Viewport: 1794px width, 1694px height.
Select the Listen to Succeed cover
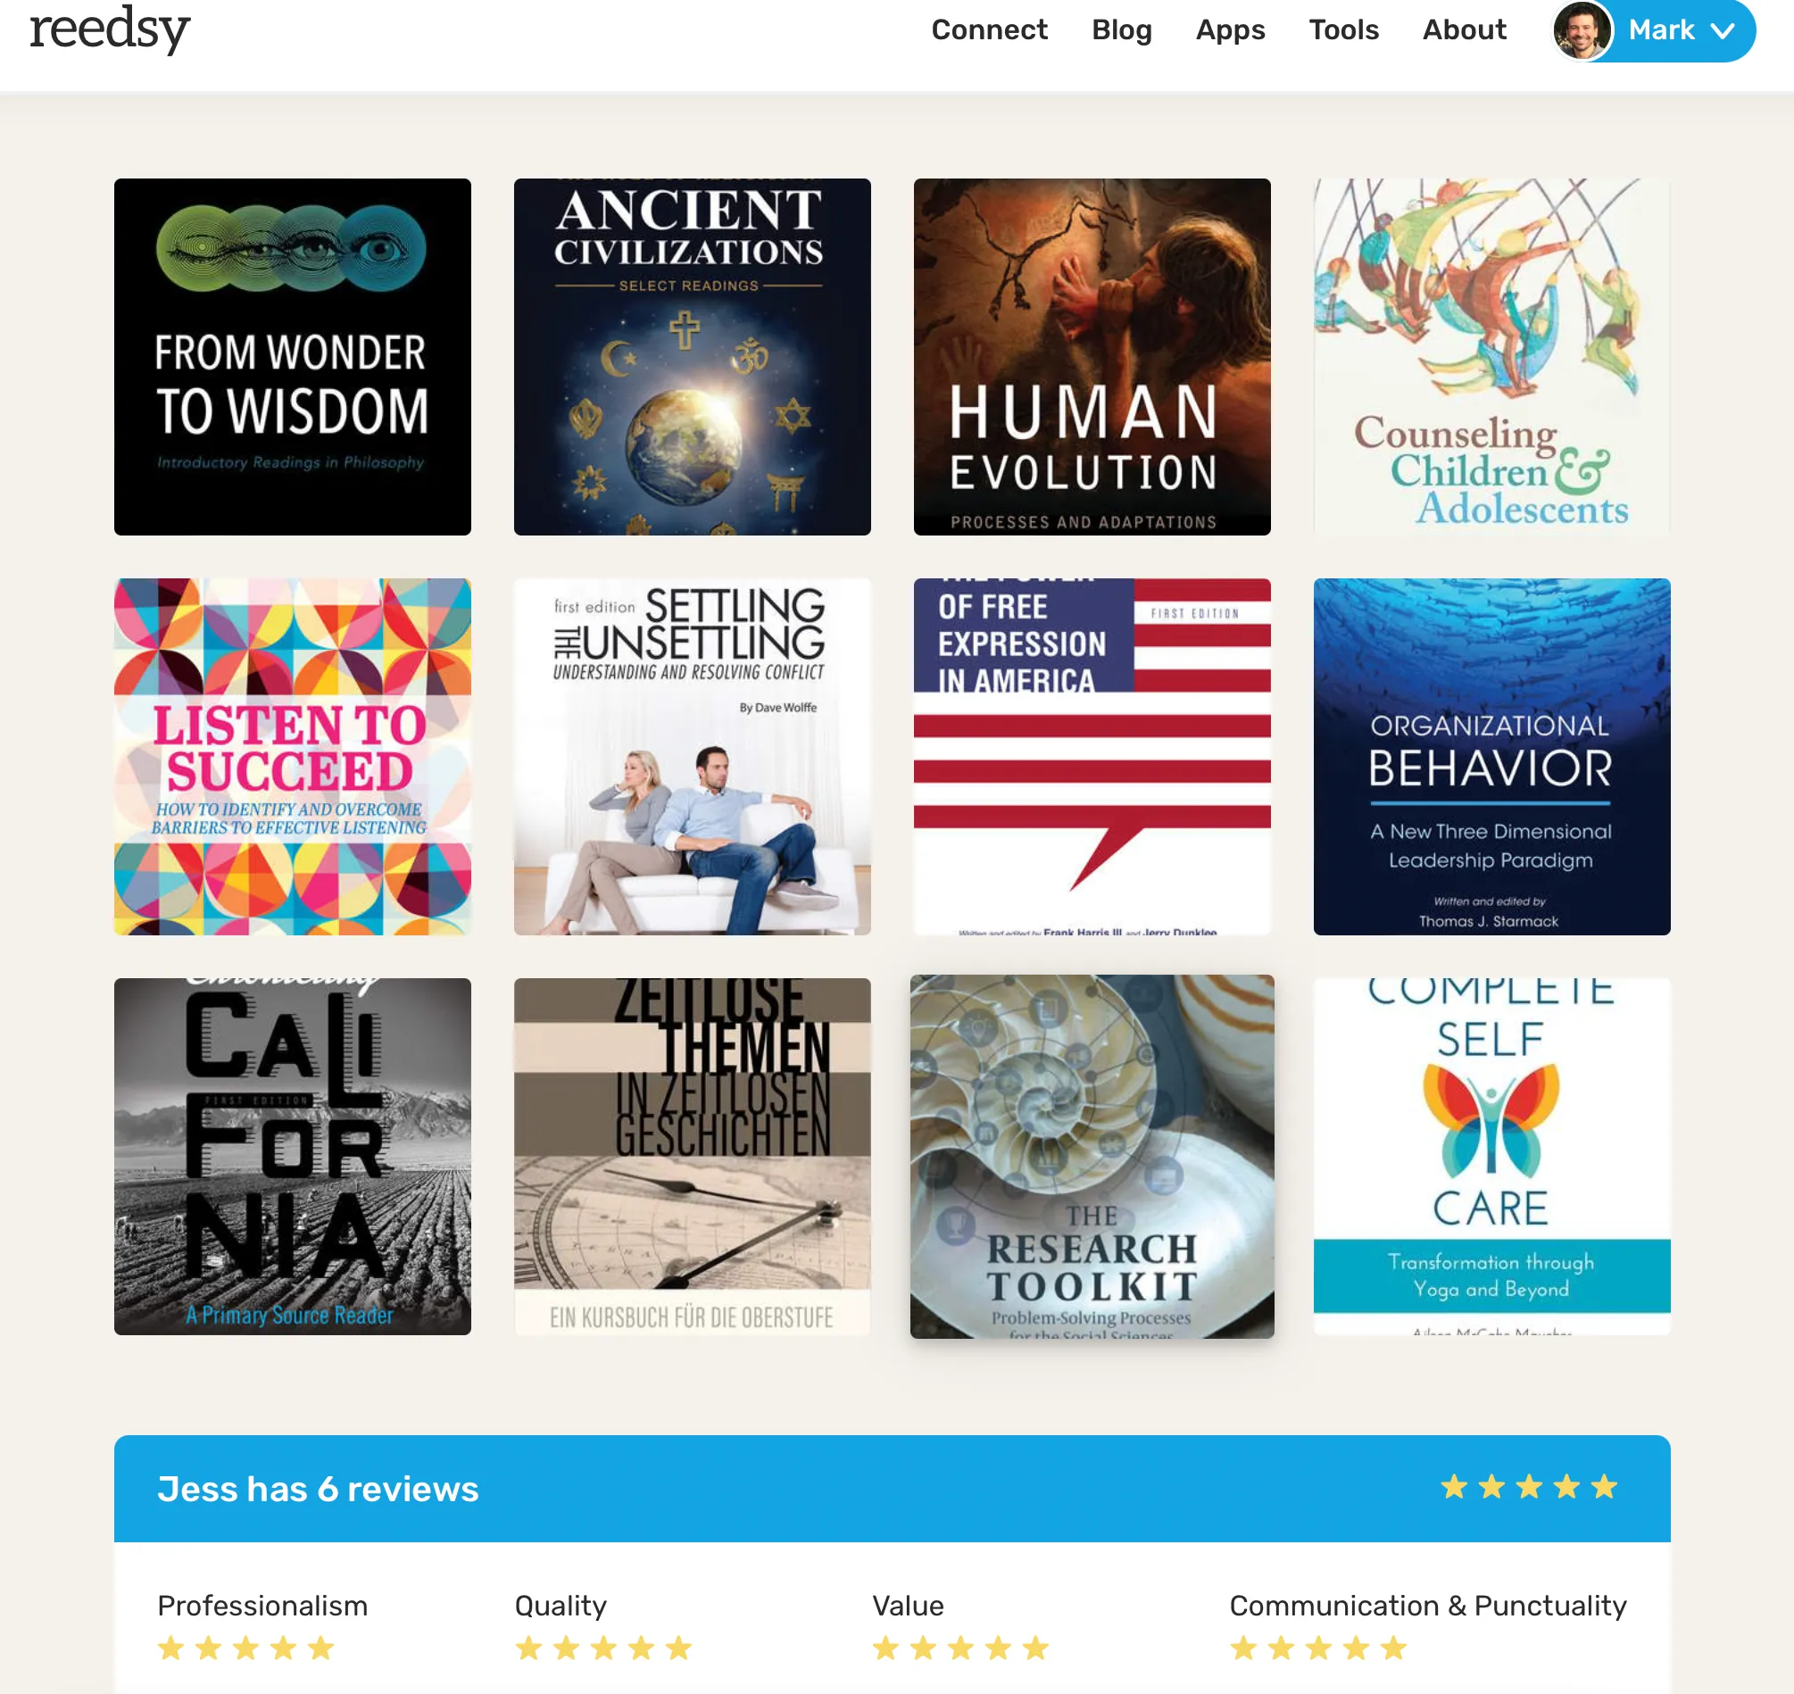tap(293, 757)
